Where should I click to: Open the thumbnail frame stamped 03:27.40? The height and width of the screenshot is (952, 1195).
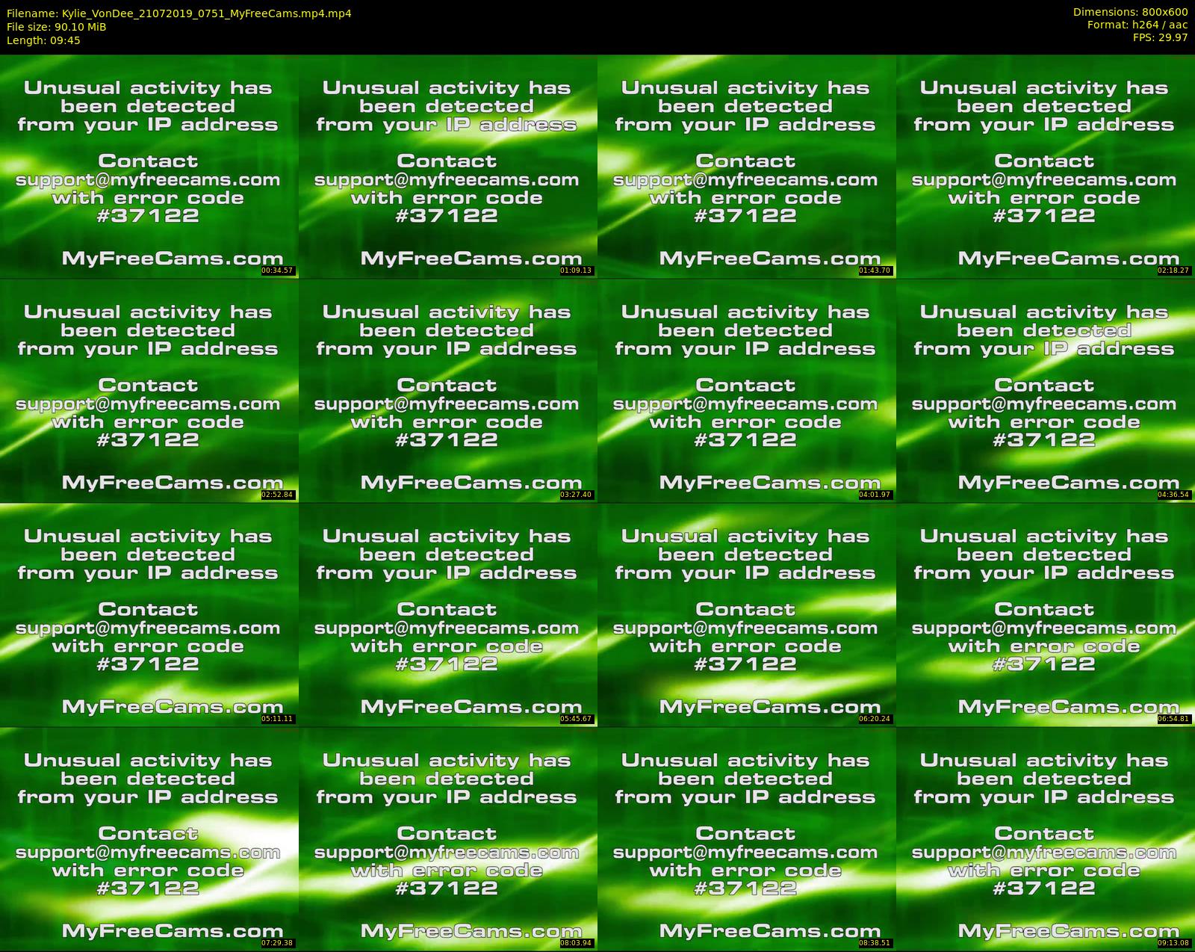[448, 390]
